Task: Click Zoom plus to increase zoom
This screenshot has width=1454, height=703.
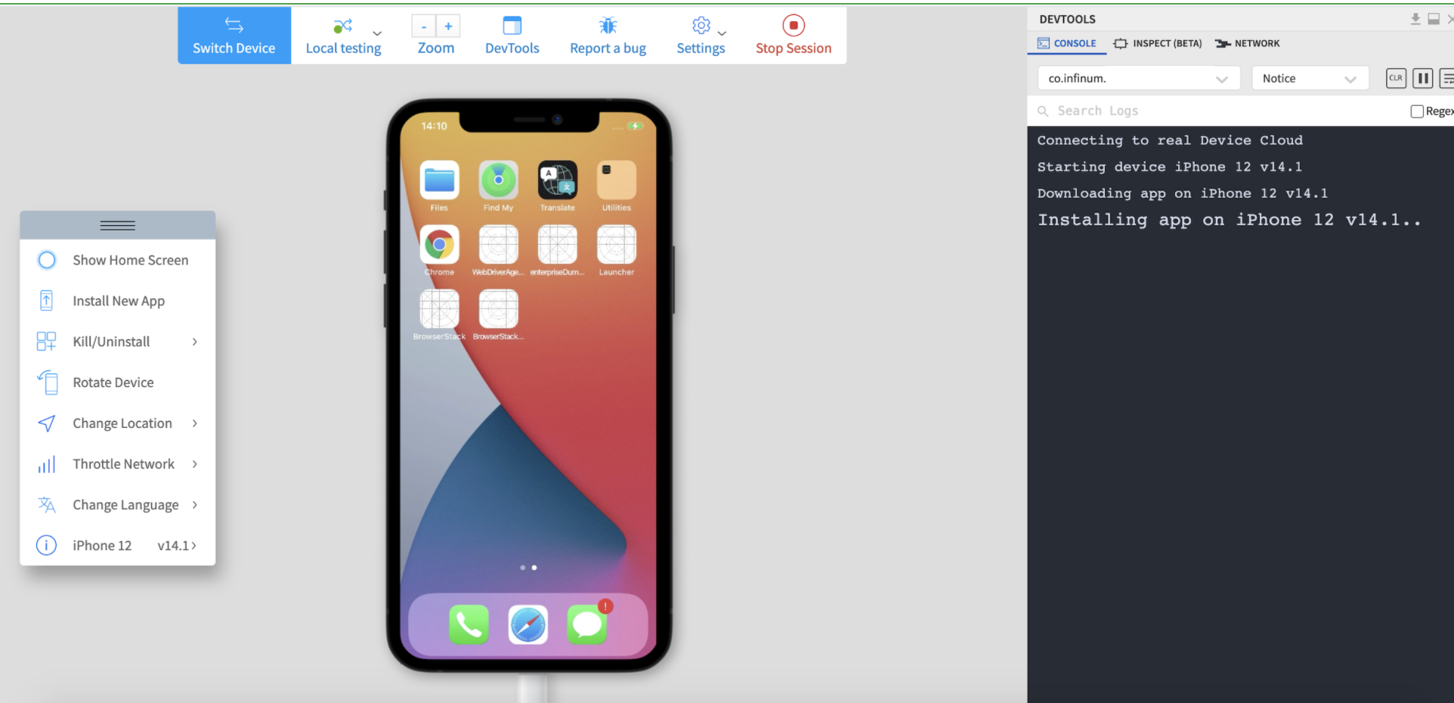Action: [x=449, y=25]
